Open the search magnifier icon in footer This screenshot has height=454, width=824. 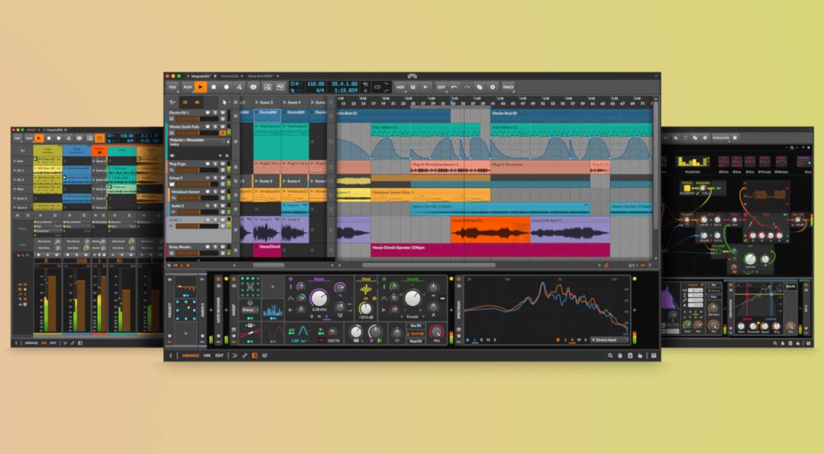pyautogui.click(x=610, y=355)
